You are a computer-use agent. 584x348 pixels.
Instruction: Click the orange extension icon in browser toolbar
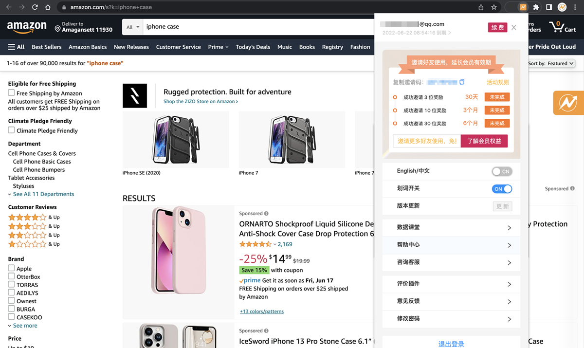coord(523,7)
